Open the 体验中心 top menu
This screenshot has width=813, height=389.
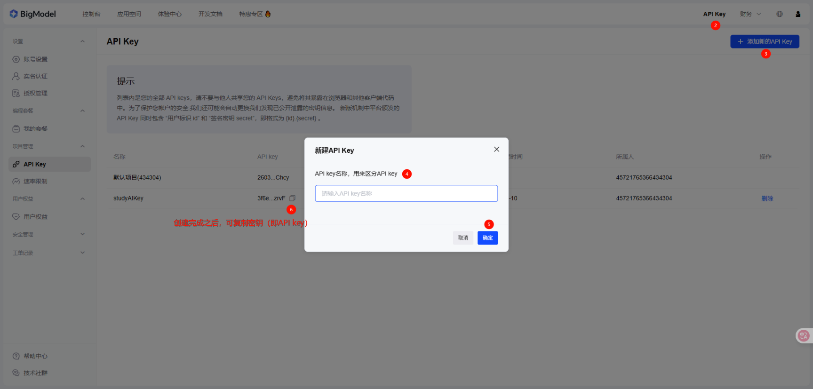click(x=170, y=14)
